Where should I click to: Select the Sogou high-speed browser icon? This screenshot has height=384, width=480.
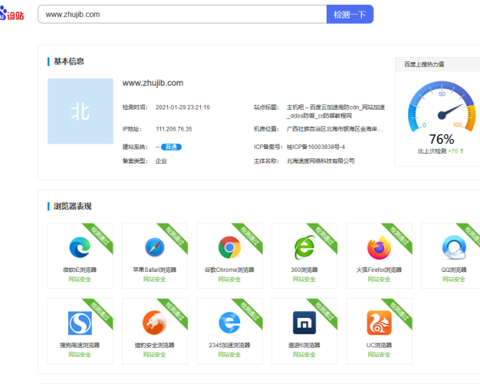pyautogui.click(x=80, y=323)
